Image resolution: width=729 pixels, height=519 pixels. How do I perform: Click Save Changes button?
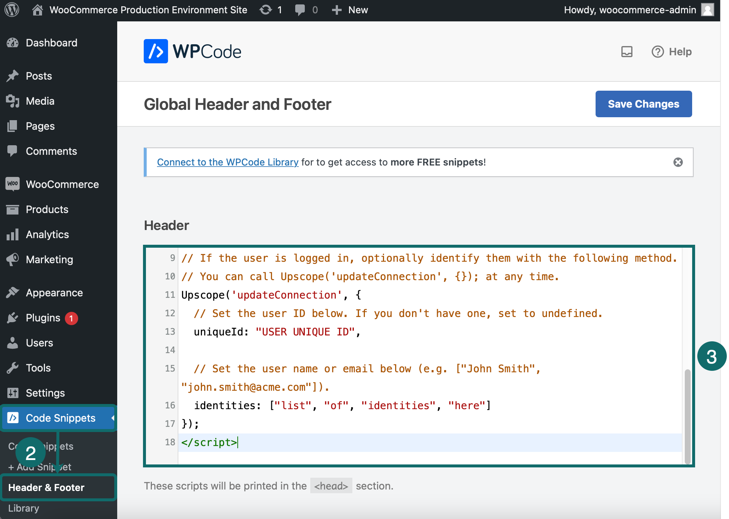coord(643,104)
